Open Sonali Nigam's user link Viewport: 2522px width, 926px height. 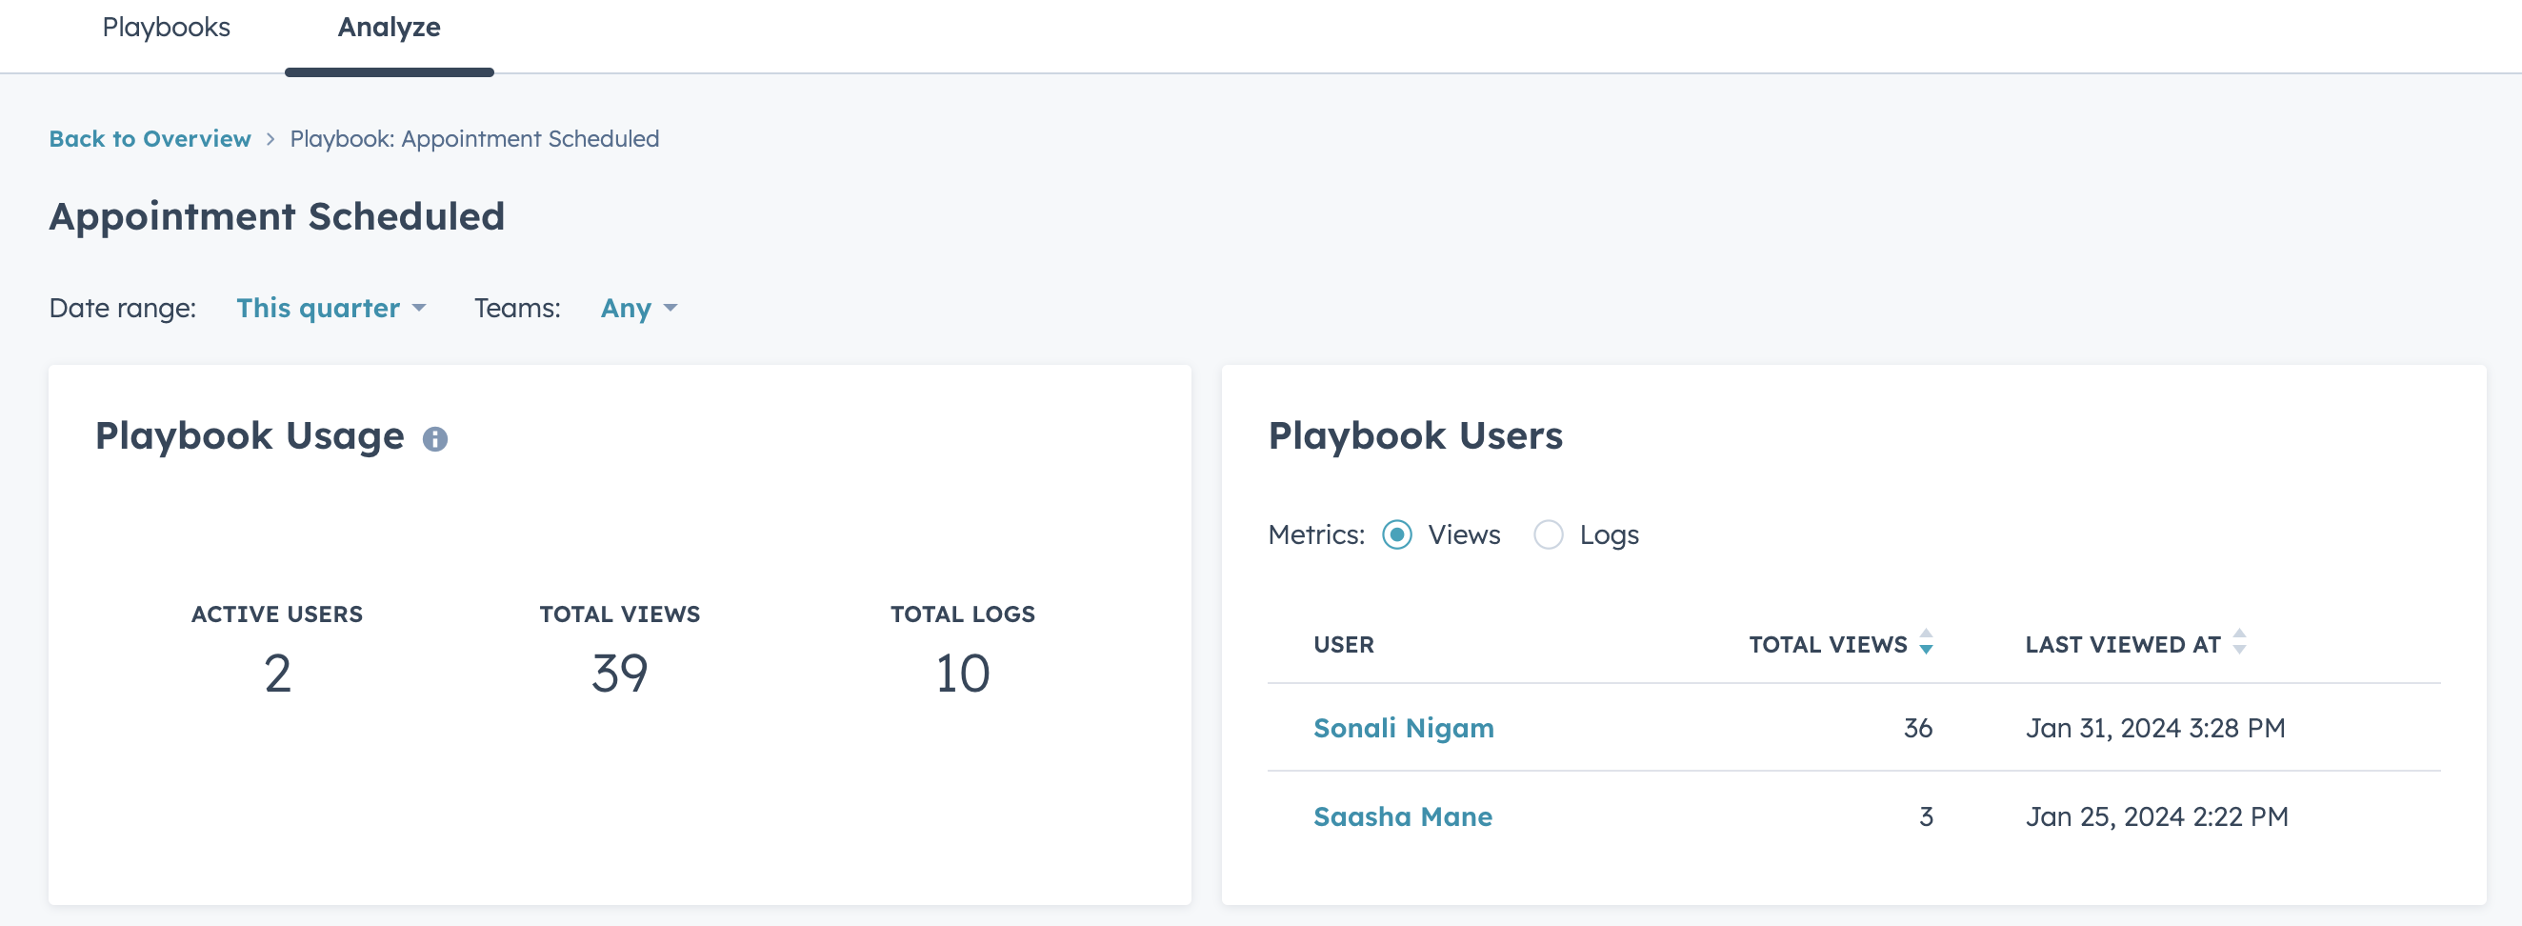[1402, 728]
